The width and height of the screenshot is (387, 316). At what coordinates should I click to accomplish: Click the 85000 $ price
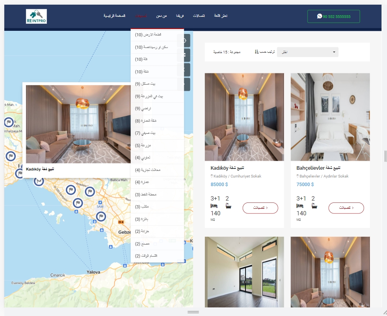pos(219,185)
